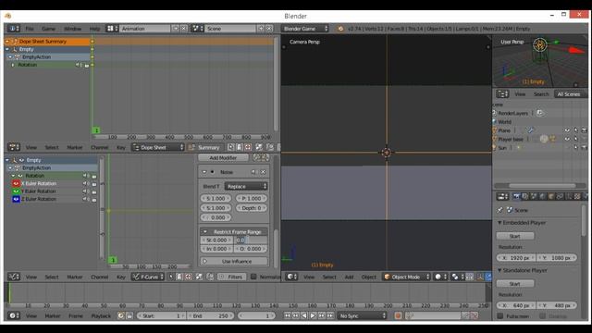This screenshot has width=592, height=333.
Task: Select Dope Sheet Summary row
Action: [x=47, y=42]
